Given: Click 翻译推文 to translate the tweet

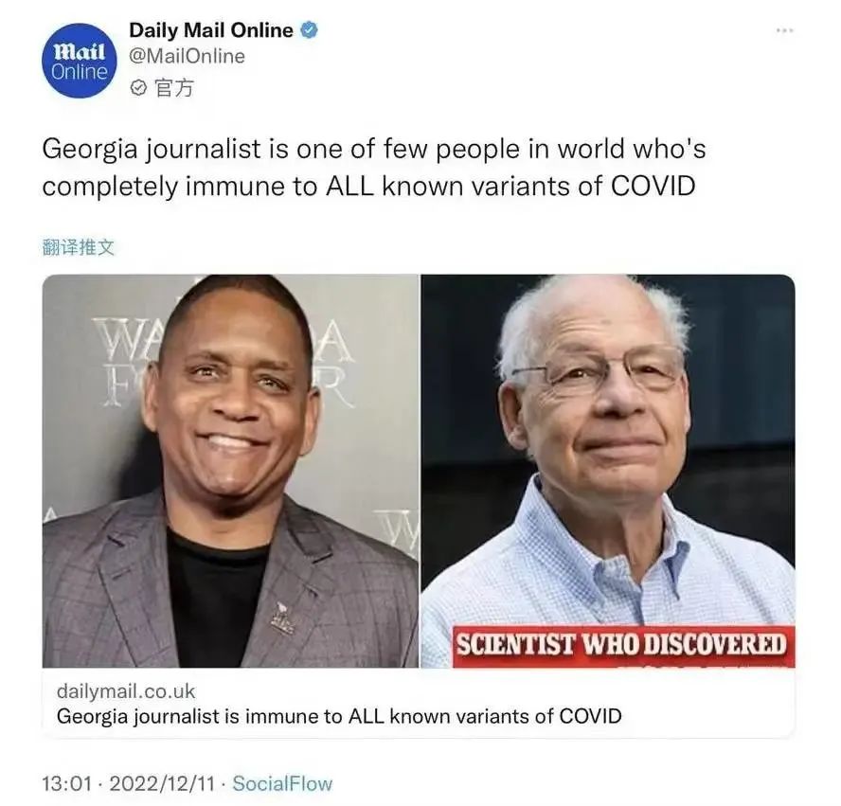Looking at the screenshot, I should [x=79, y=247].
